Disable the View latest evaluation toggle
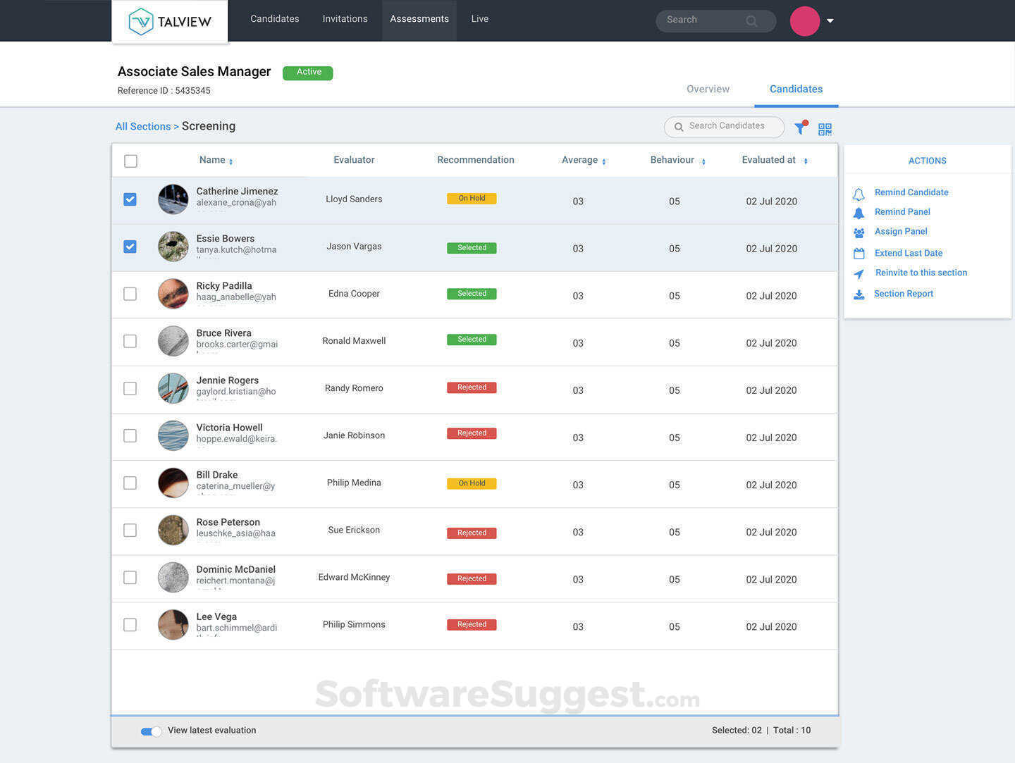This screenshot has width=1015, height=763. (150, 731)
